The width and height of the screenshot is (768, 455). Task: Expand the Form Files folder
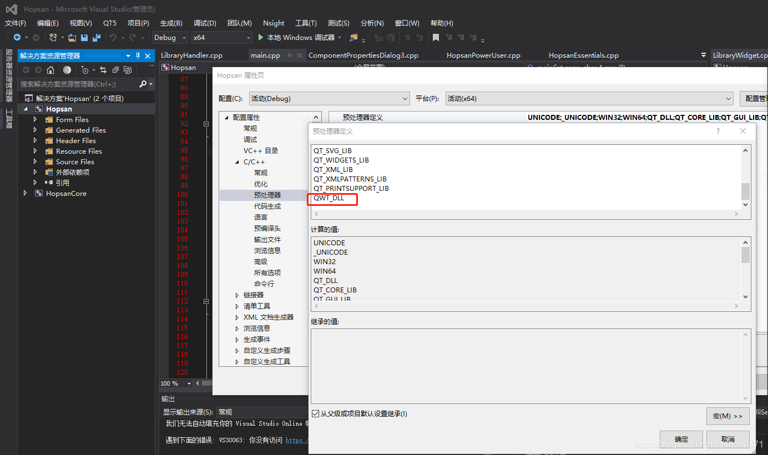pyautogui.click(x=36, y=119)
